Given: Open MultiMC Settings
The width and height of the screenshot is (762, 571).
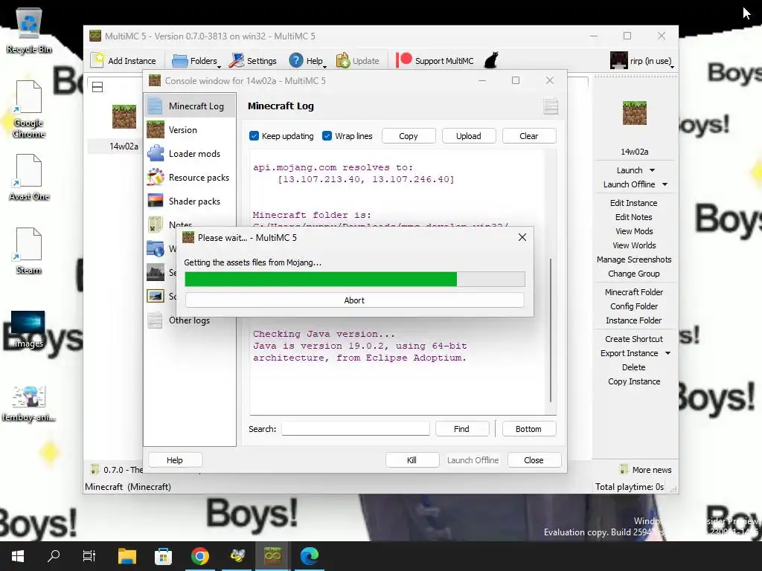Looking at the screenshot, I should pyautogui.click(x=253, y=61).
